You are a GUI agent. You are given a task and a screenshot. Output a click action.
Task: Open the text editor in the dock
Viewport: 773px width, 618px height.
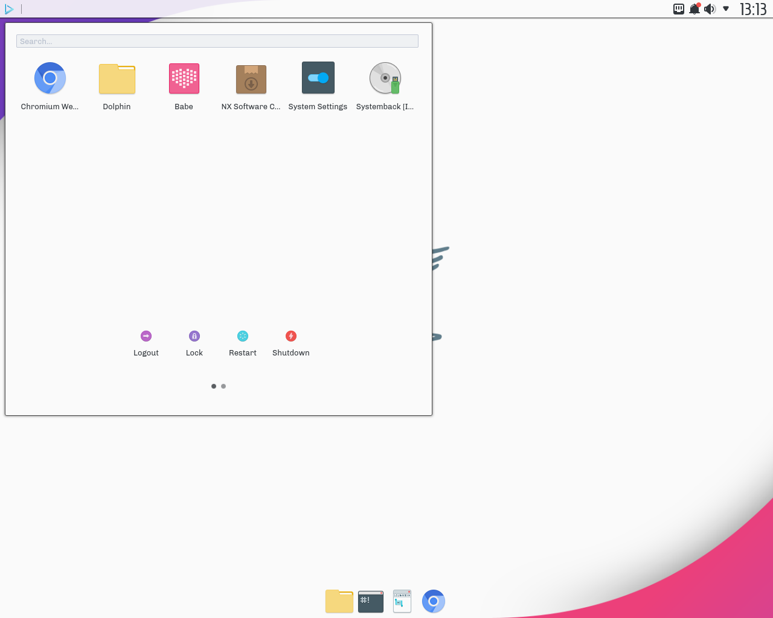[402, 601]
